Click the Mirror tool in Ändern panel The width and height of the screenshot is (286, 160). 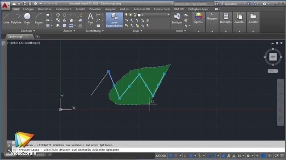[x=64, y=20]
